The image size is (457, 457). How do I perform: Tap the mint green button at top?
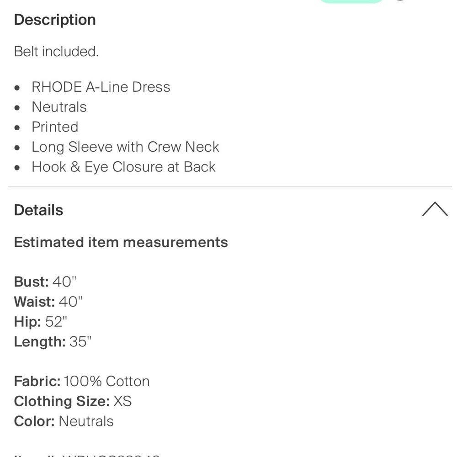coord(351,1)
